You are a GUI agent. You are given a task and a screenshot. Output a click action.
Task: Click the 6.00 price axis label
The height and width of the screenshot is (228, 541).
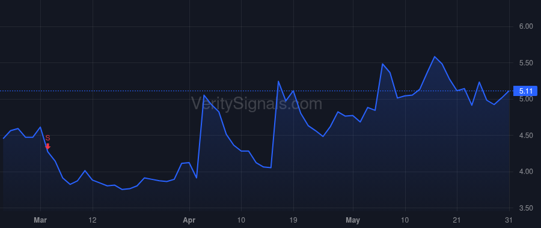pyautogui.click(x=526, y=26)
